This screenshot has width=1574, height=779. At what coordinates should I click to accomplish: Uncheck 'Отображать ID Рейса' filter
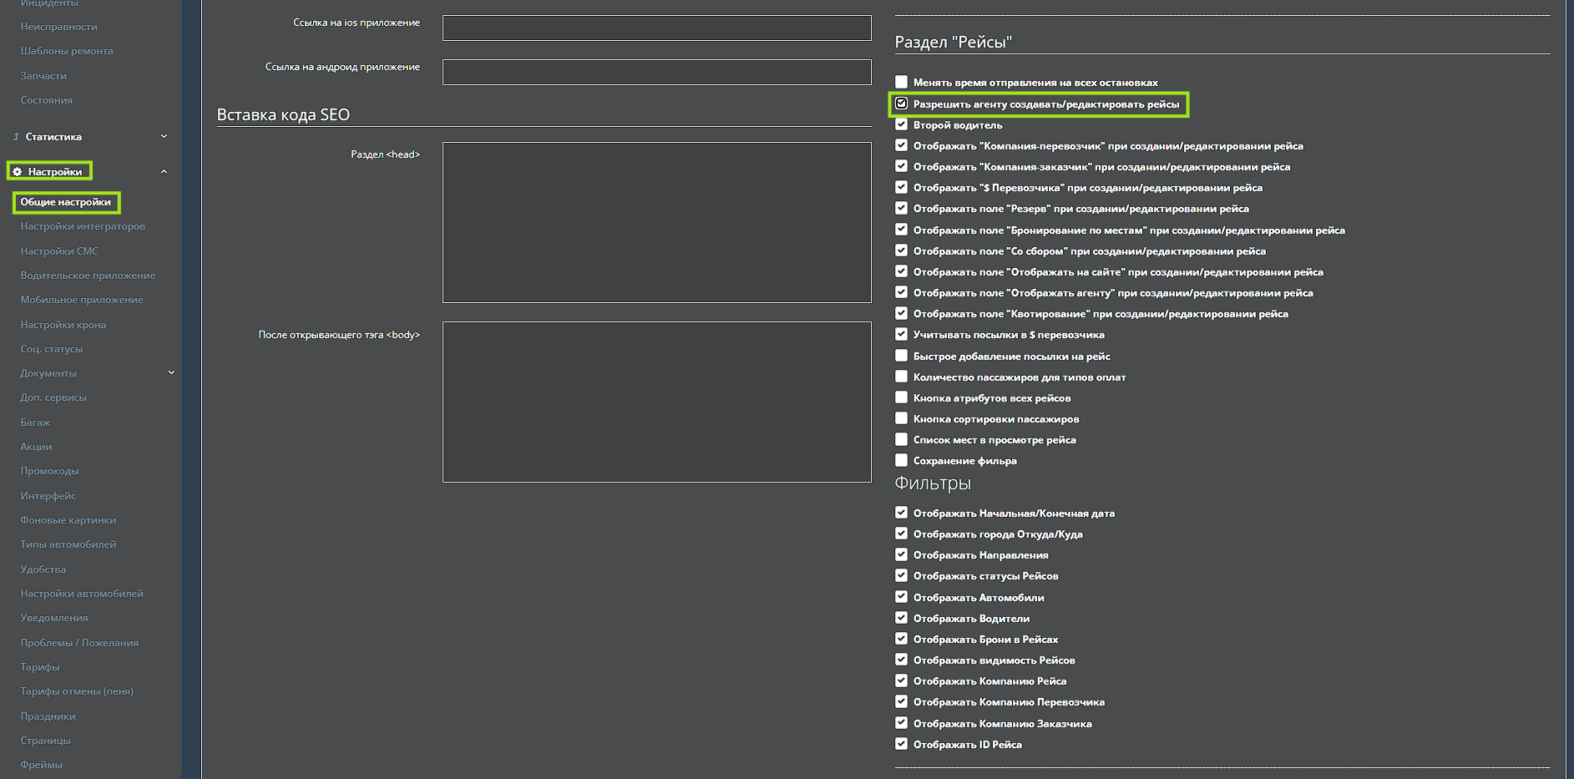point(901,744)
